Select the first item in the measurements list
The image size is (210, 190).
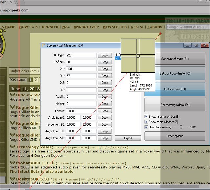pos(118,55)
